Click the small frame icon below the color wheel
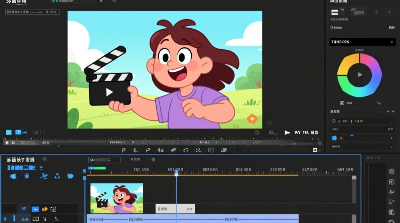This screenshot has width=400, height=223. click(342, 103)
